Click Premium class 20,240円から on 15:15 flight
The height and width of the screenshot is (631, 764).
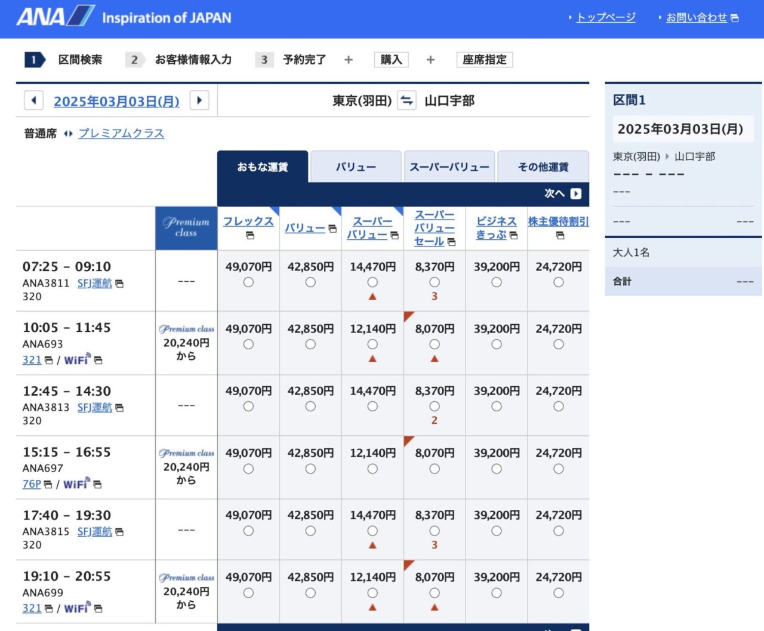pos(186,467)
